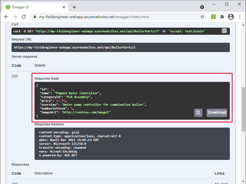Image resolution: width=246 pixels, height=184 pixels.
Task: Open the Chrome profile avatar
Action: coord(231,17)
